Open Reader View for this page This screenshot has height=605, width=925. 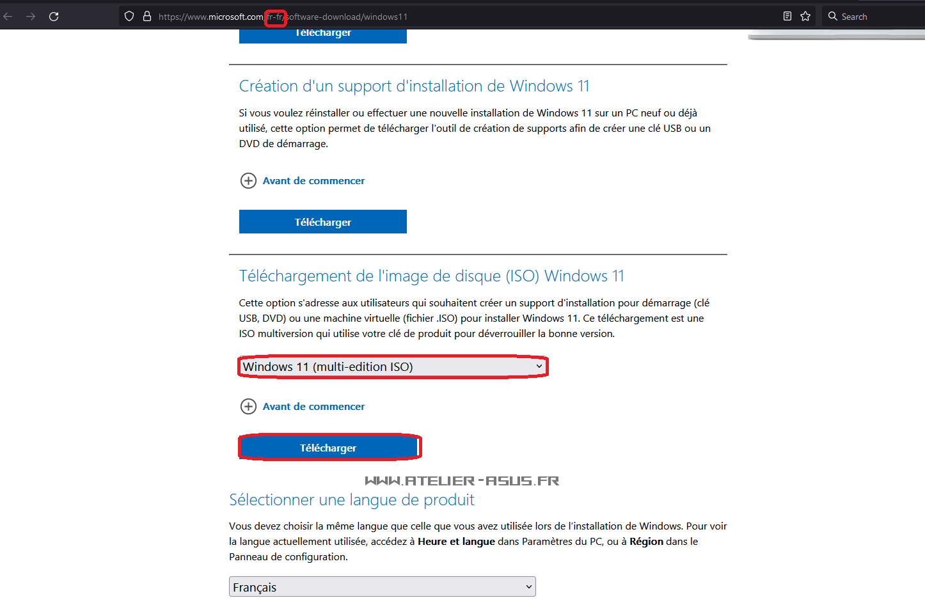(787, 16)
